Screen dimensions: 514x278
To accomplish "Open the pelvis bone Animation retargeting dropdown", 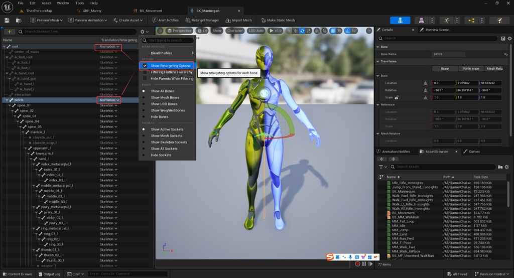I will tap(109, 100).
